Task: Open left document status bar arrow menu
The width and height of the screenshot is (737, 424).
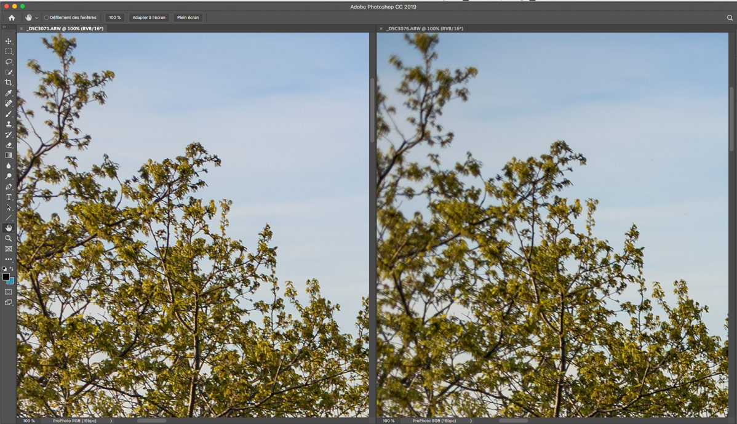Action: (111, 421)
